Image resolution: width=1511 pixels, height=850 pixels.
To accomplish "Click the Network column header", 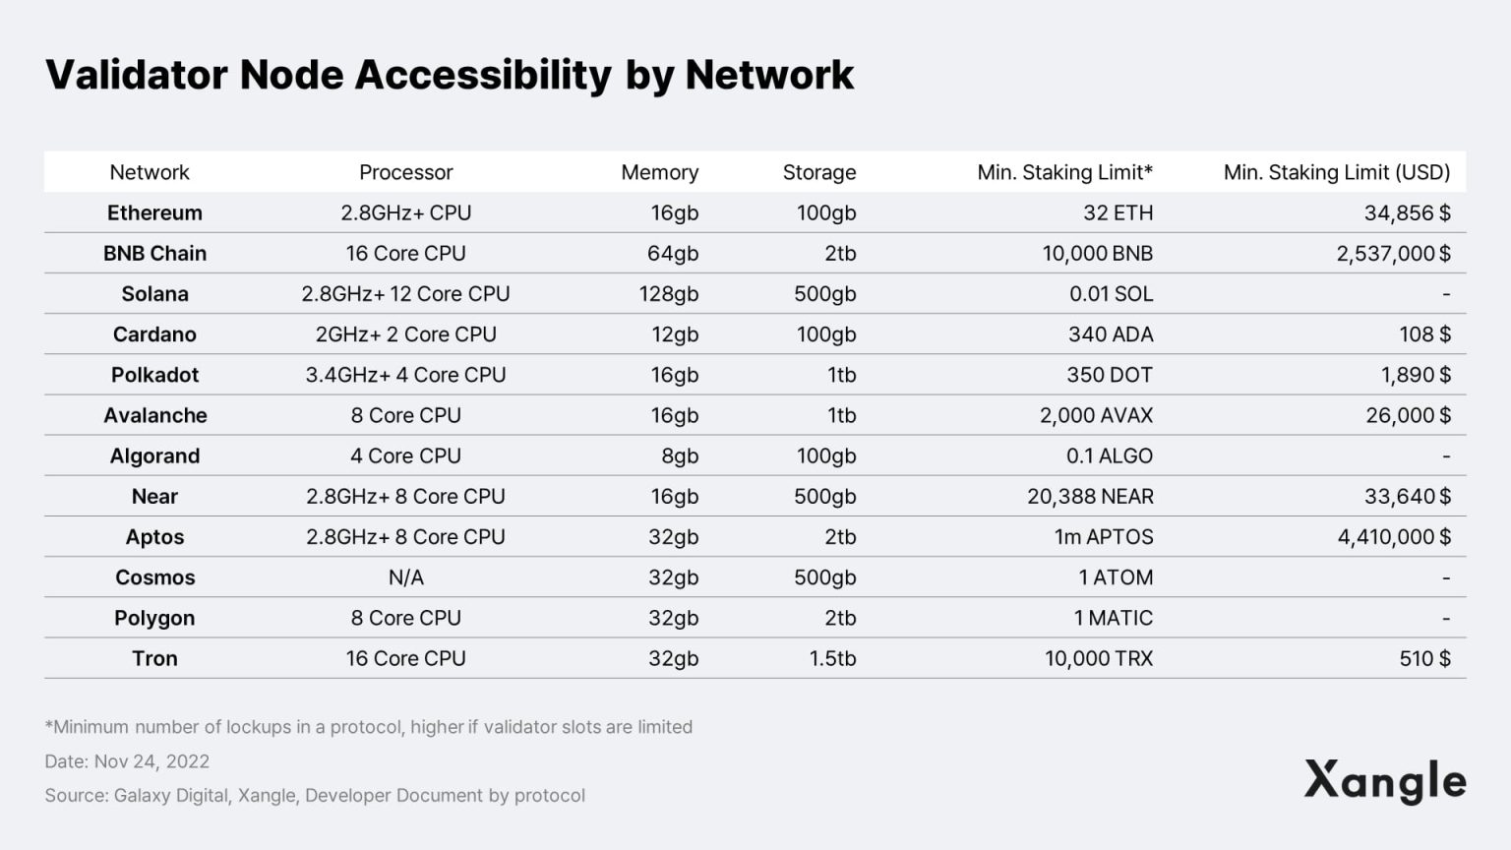I will 150,172.
